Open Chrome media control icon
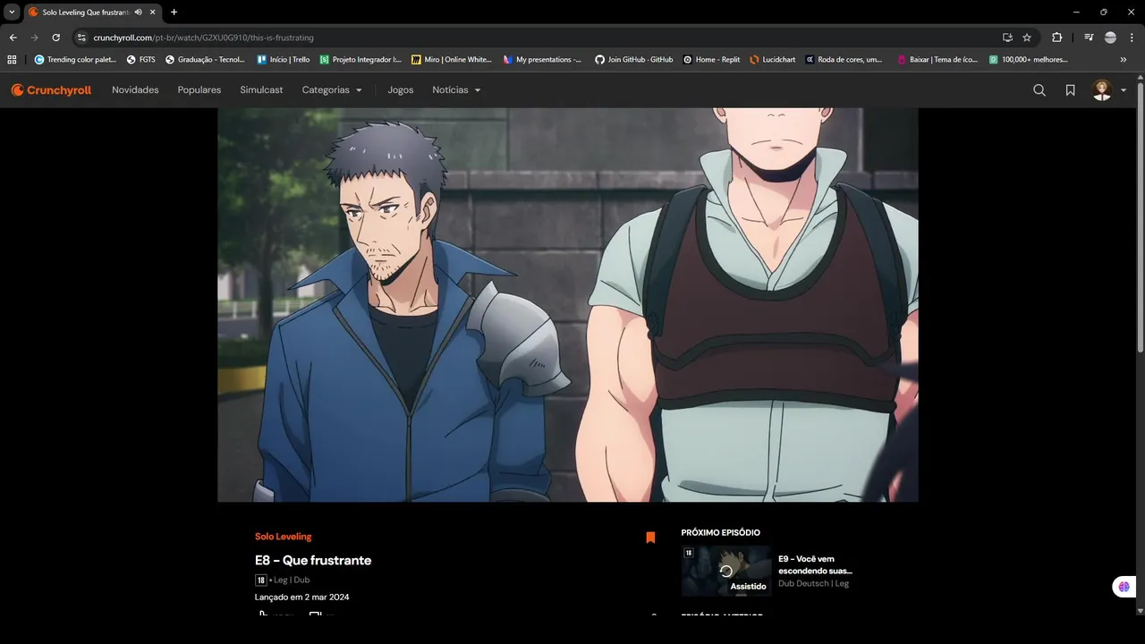Image resolution: width=1145 pixels, height=644 pixels. click(1089, 38)
